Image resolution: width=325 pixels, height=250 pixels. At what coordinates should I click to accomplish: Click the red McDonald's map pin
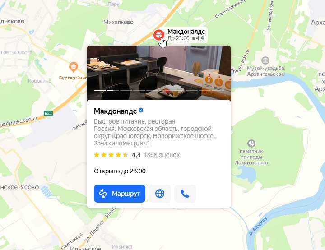pyautogui.click(x=159, y=35)
